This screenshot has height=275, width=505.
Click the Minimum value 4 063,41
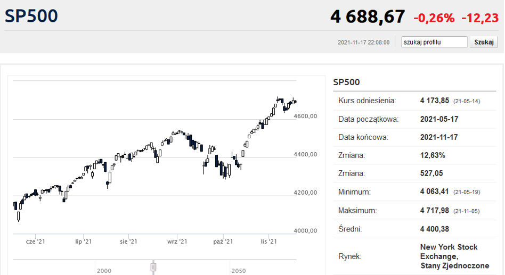point(435,192)
